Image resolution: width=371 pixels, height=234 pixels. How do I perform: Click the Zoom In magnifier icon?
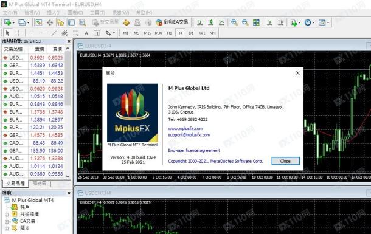coord(234,22)
